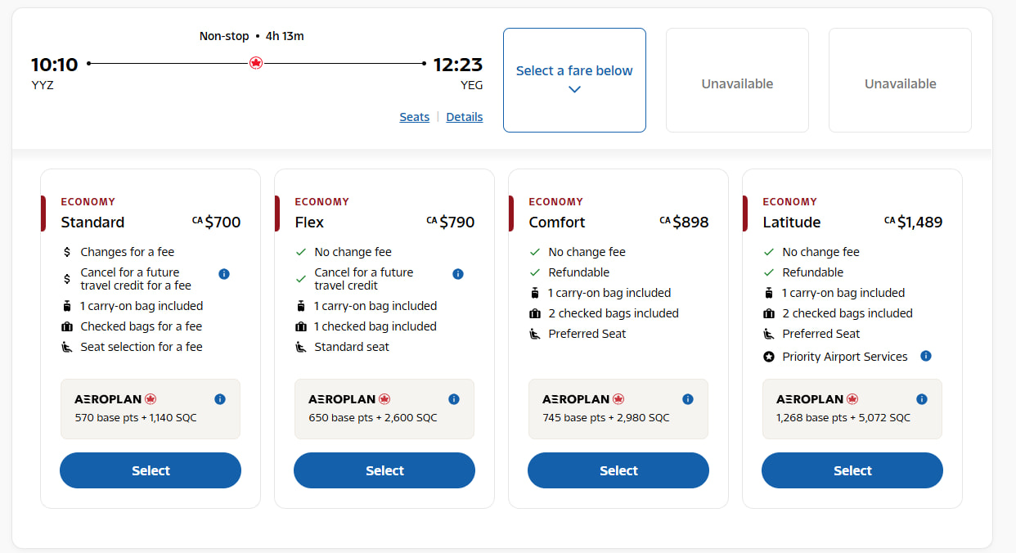Click suitcase icon beside Checked bags for a fee
The height and width of the screenshot is (553, 1016).
tap(67, 326)
